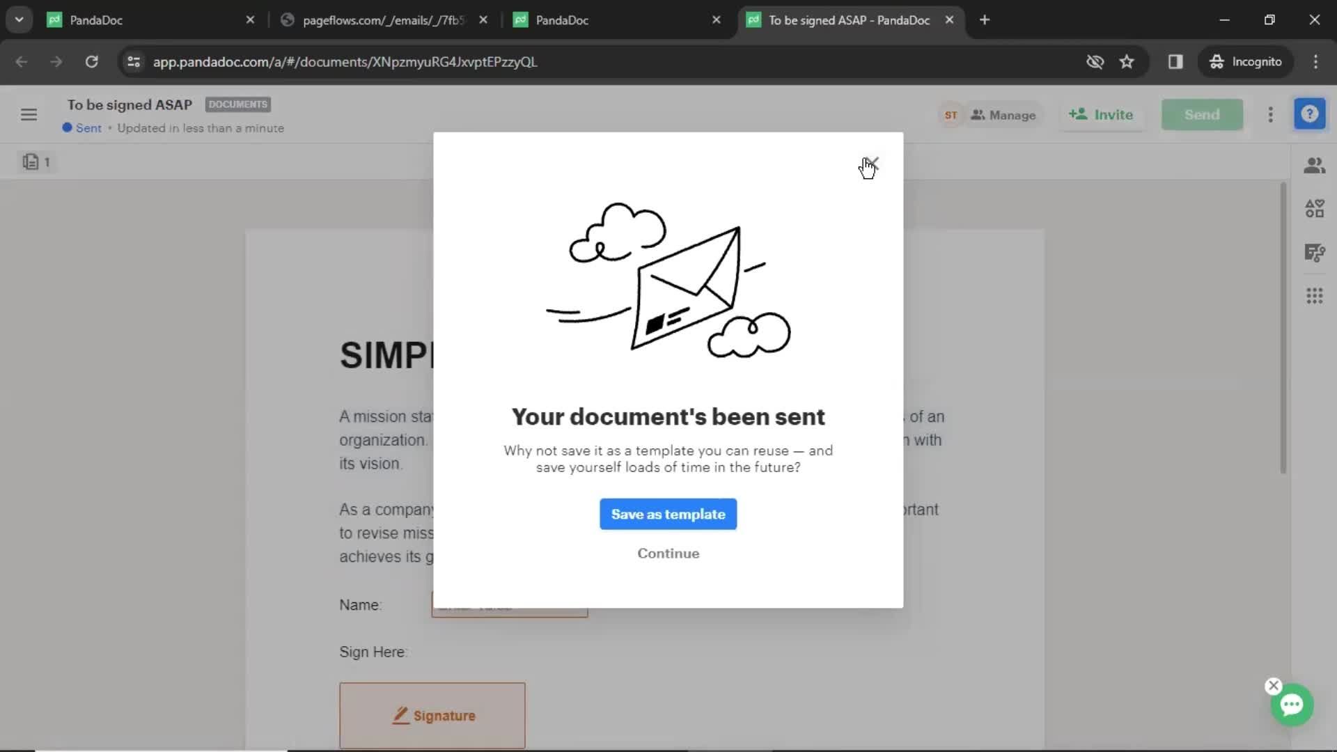Click the ST avatar initials icon

click(x=951, y=115)
